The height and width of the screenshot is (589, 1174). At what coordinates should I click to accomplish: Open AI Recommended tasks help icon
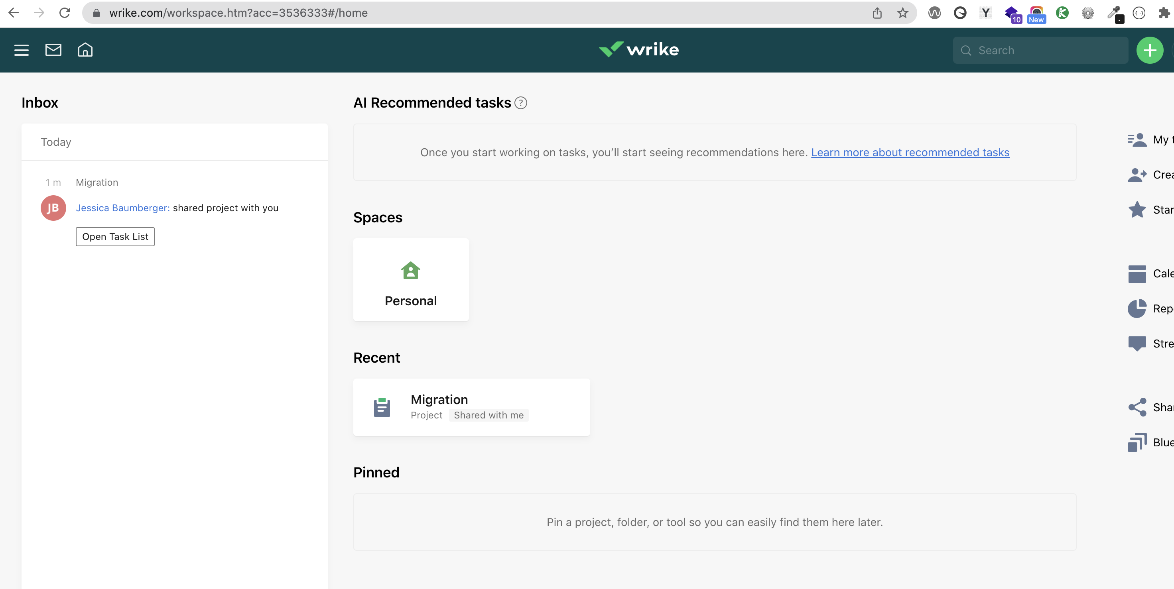[520, 103]
